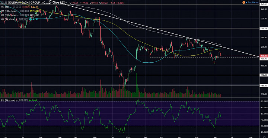Select the MA (200, close) indicator label
Image resolution: width=268 pixels, height=138 pixels.
(x=9, y=15)
